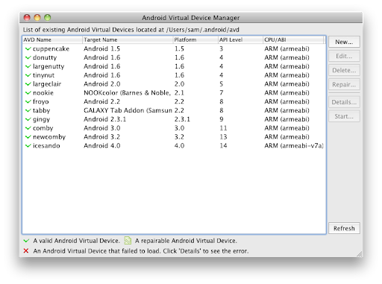Select the nookie AVD name
Screen dimensions: 382x284
[x=43, y=93]
